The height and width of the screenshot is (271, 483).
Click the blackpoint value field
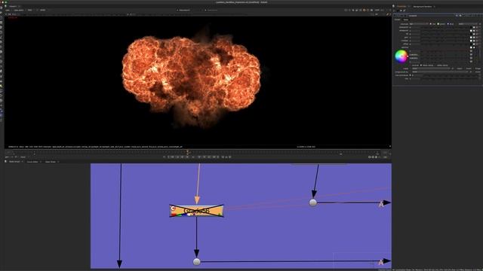415,27
